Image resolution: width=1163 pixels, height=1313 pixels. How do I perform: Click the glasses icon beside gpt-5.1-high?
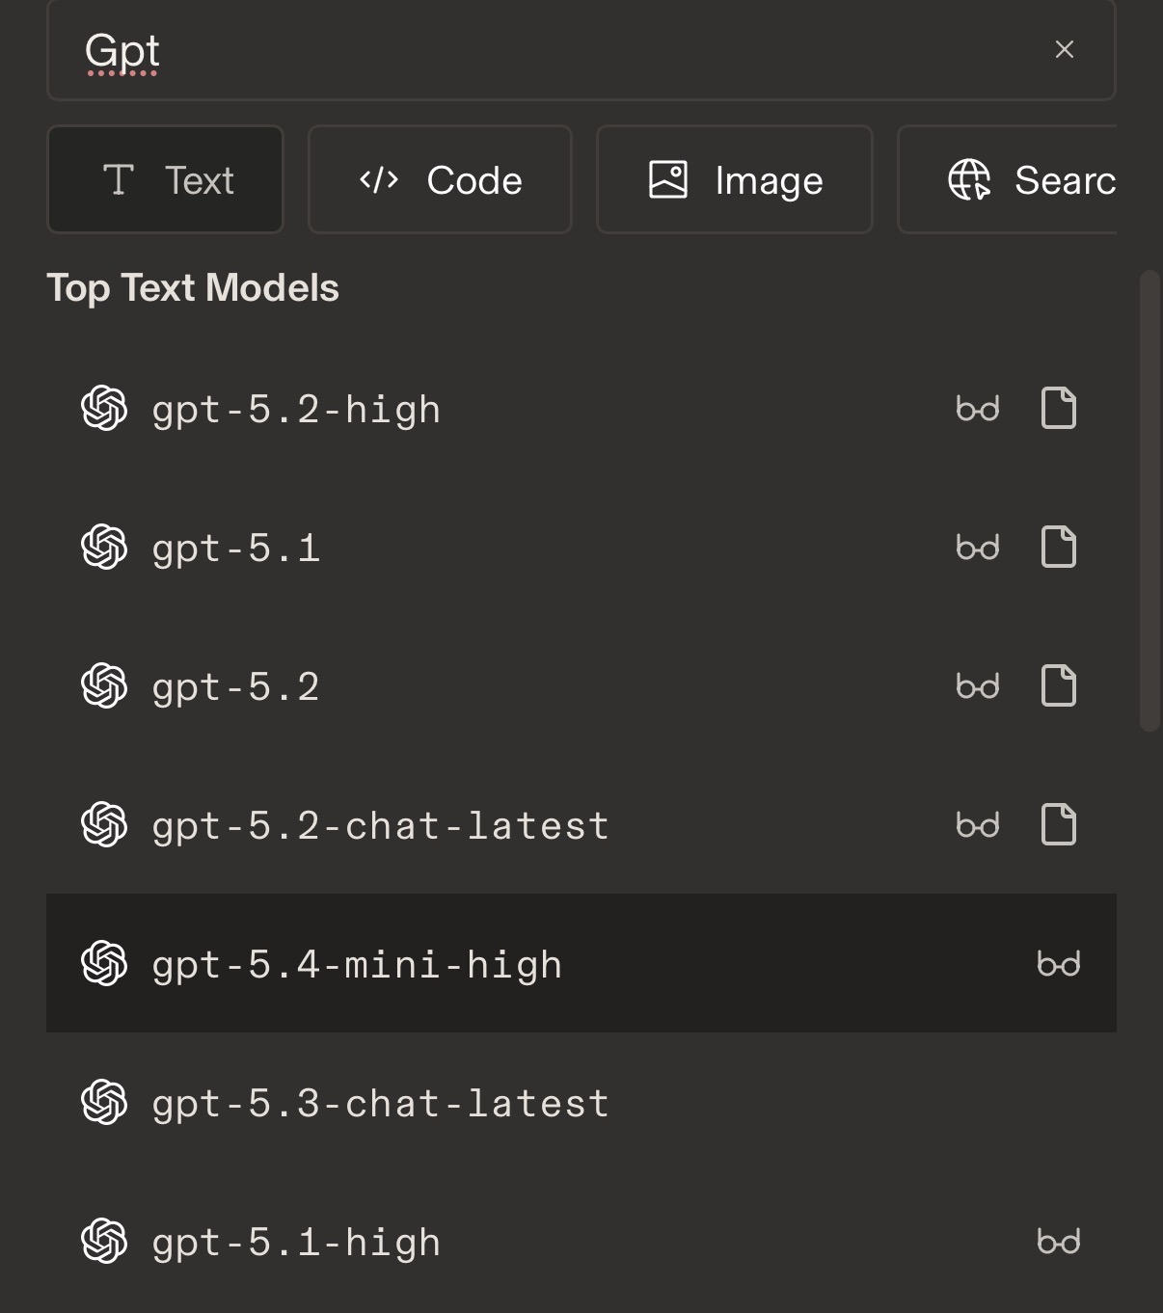1059,1242
